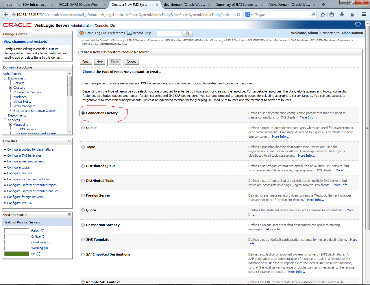Bookmark this page with star icon
Screen dimensions: 370x285
coord(323,14)
